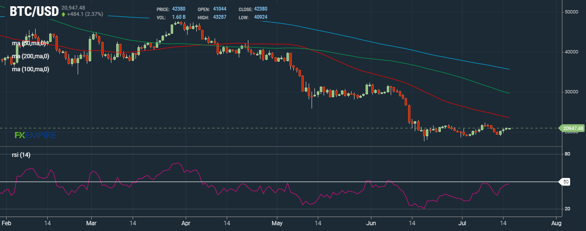The height and width of the screenshot is (231, 586).
Task: Click the VOL 1.60 B value
Action: tap(179, 17)
